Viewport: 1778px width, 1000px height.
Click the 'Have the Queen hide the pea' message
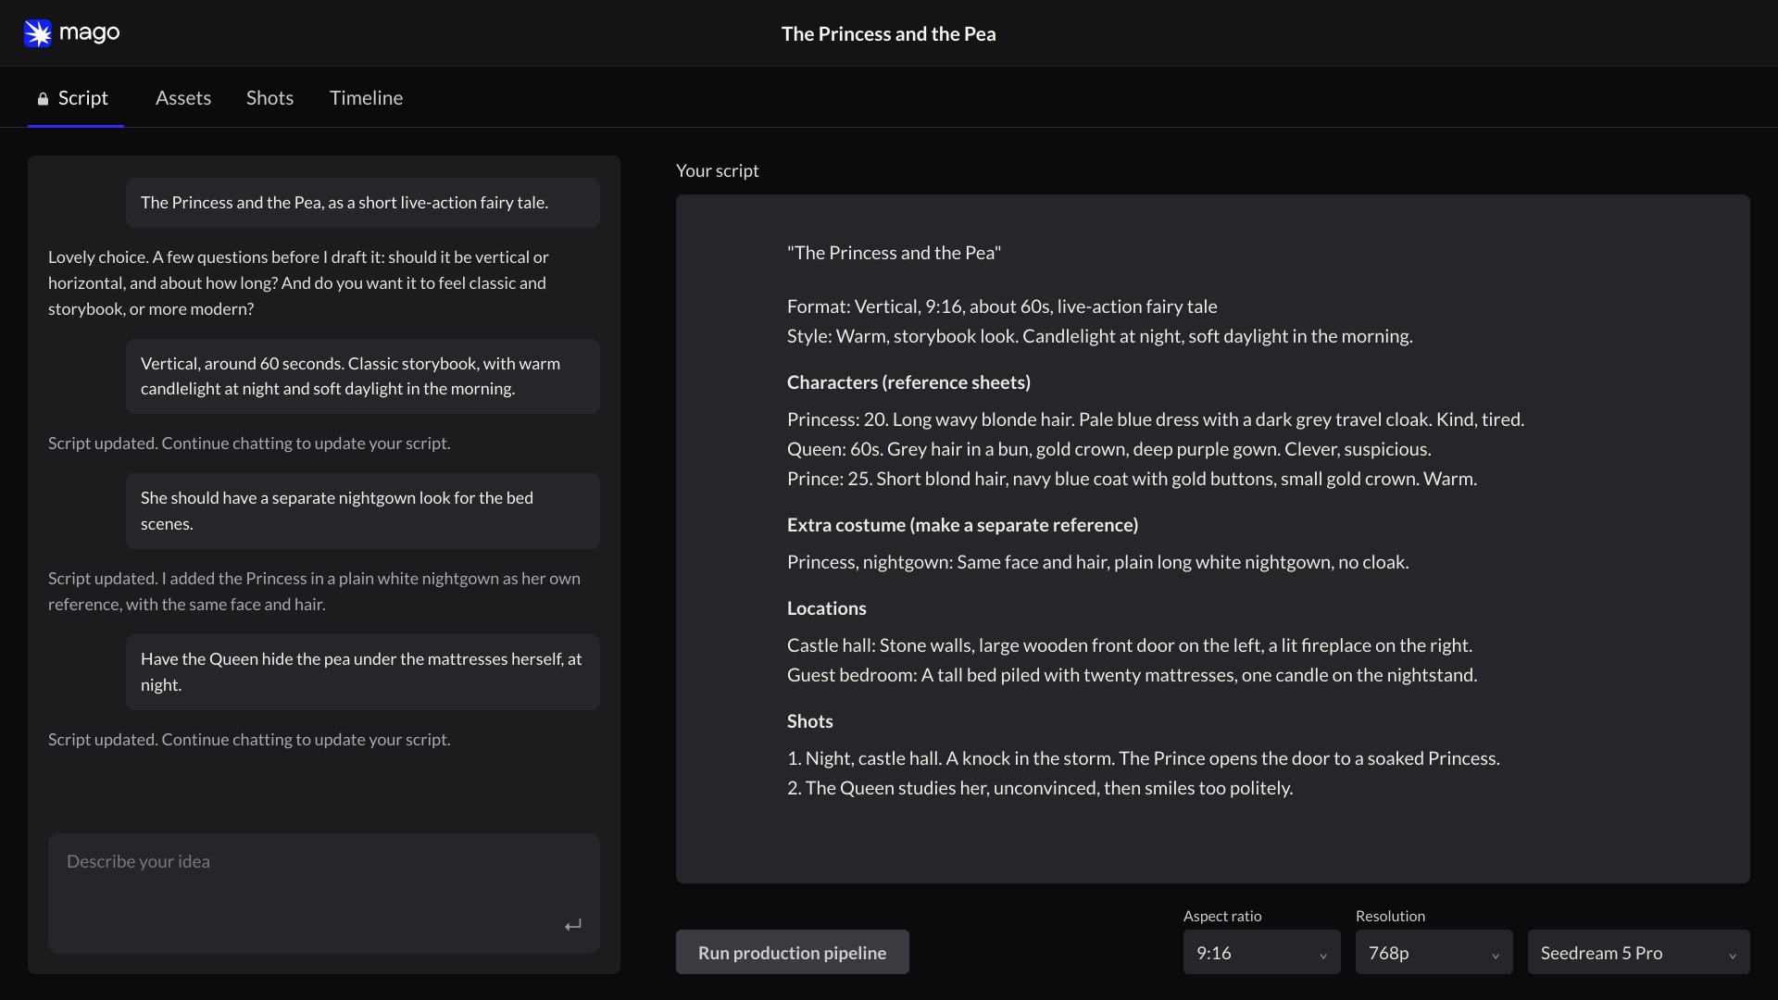click(x=363, y=672)
